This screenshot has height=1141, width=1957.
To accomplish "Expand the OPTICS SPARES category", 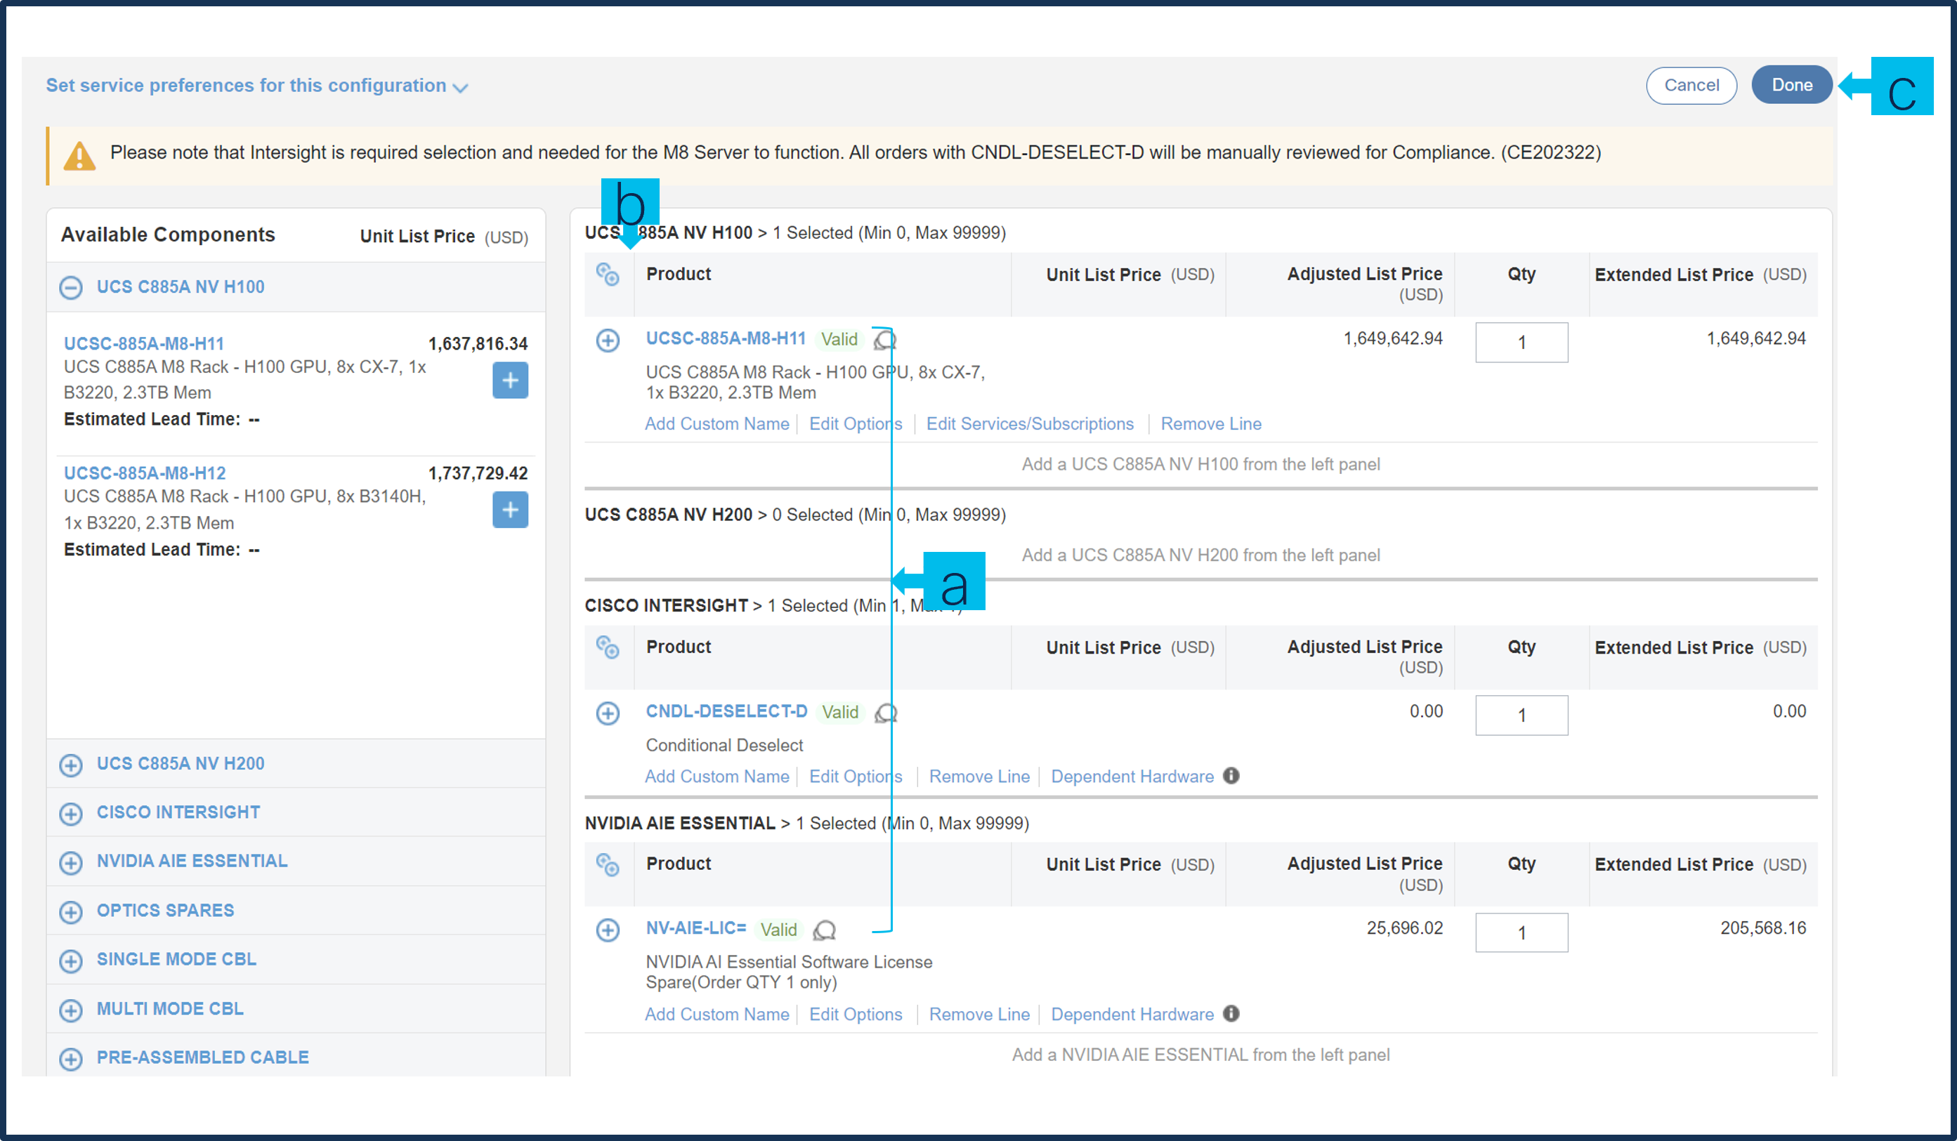I will coord(71,911).
